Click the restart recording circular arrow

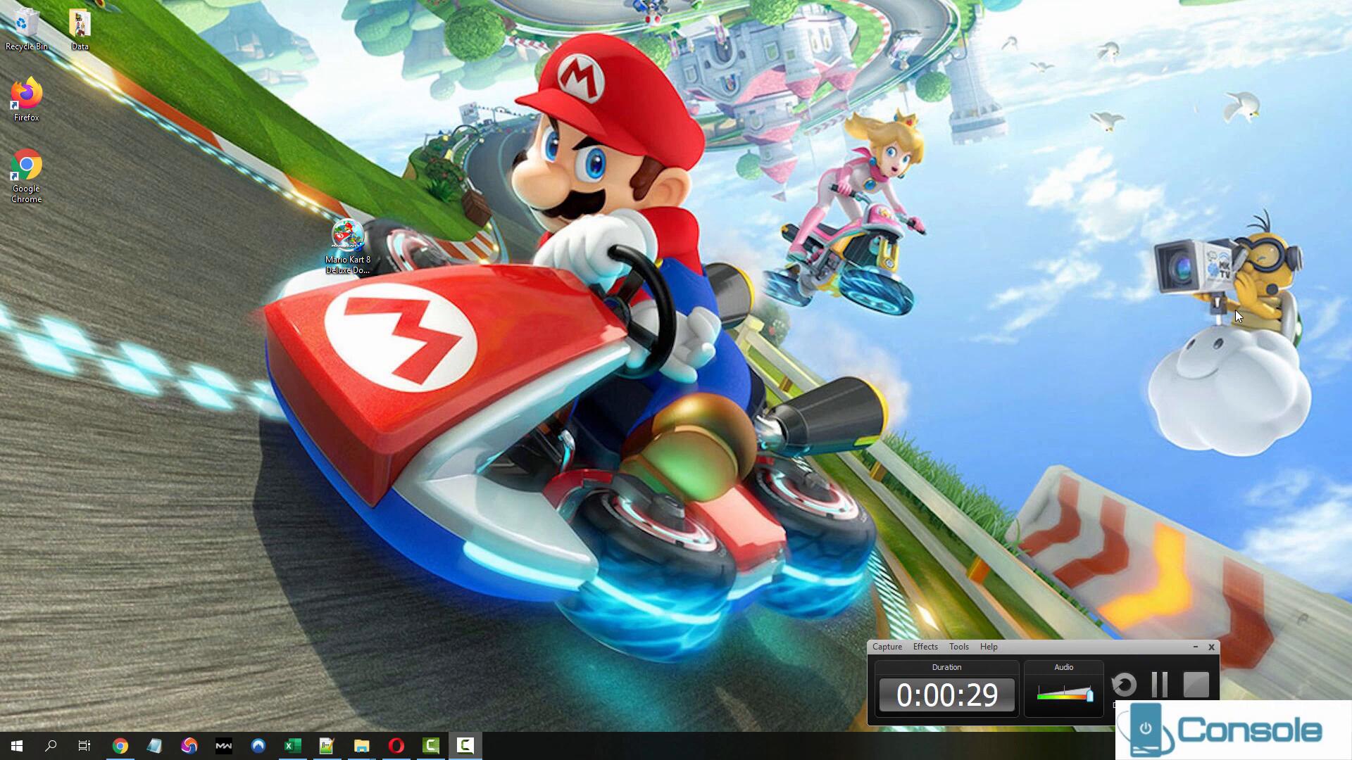pyautogui.click(x=1124, y=684)
